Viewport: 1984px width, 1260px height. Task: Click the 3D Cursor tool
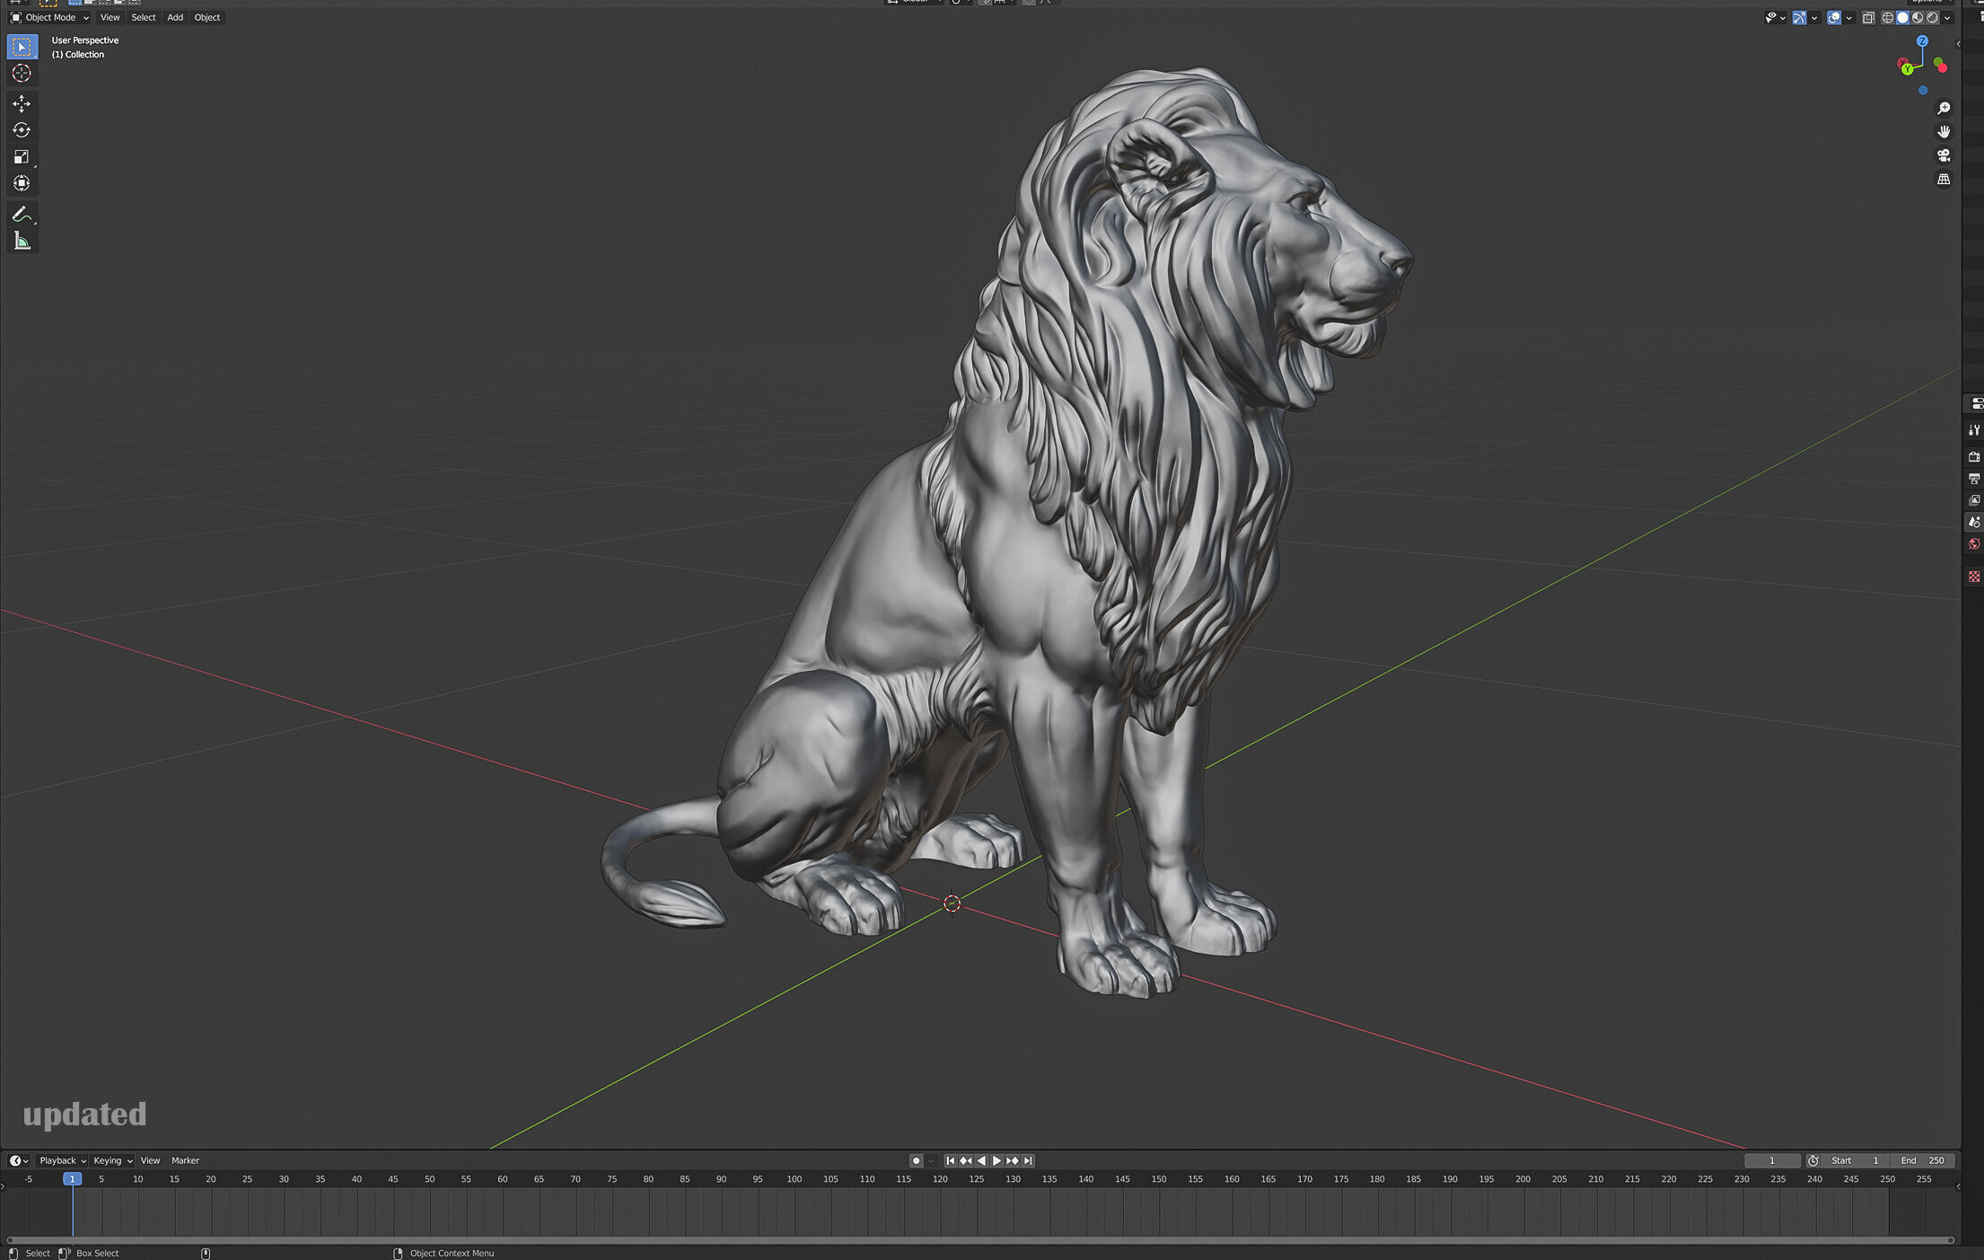tap(22, 74)
